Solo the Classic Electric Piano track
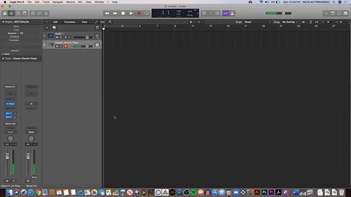The image size is (351, 197). [x=61, y=46]
